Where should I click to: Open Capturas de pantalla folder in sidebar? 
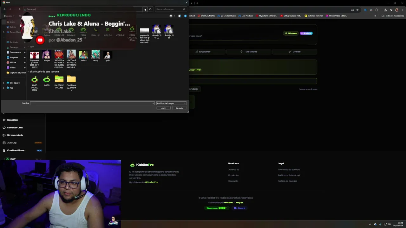click(x=16, y=73)
